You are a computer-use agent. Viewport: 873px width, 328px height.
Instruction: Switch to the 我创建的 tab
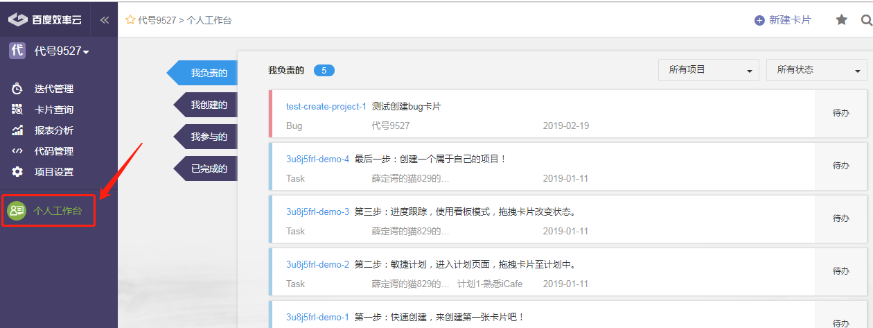click(204, 105)
